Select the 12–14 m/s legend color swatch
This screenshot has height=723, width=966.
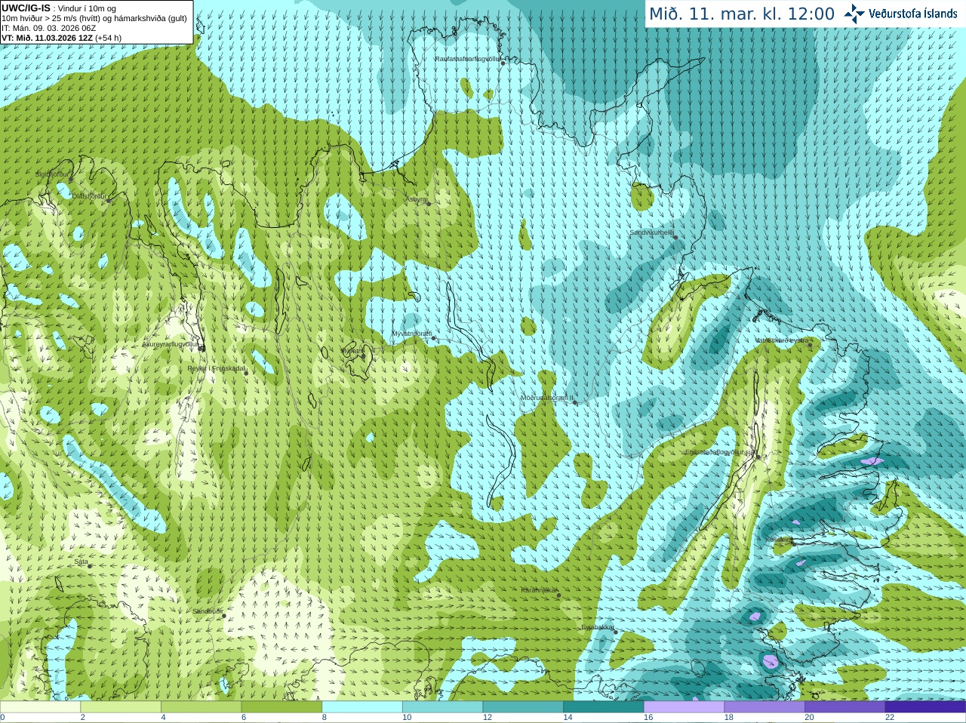click(523, 707)
